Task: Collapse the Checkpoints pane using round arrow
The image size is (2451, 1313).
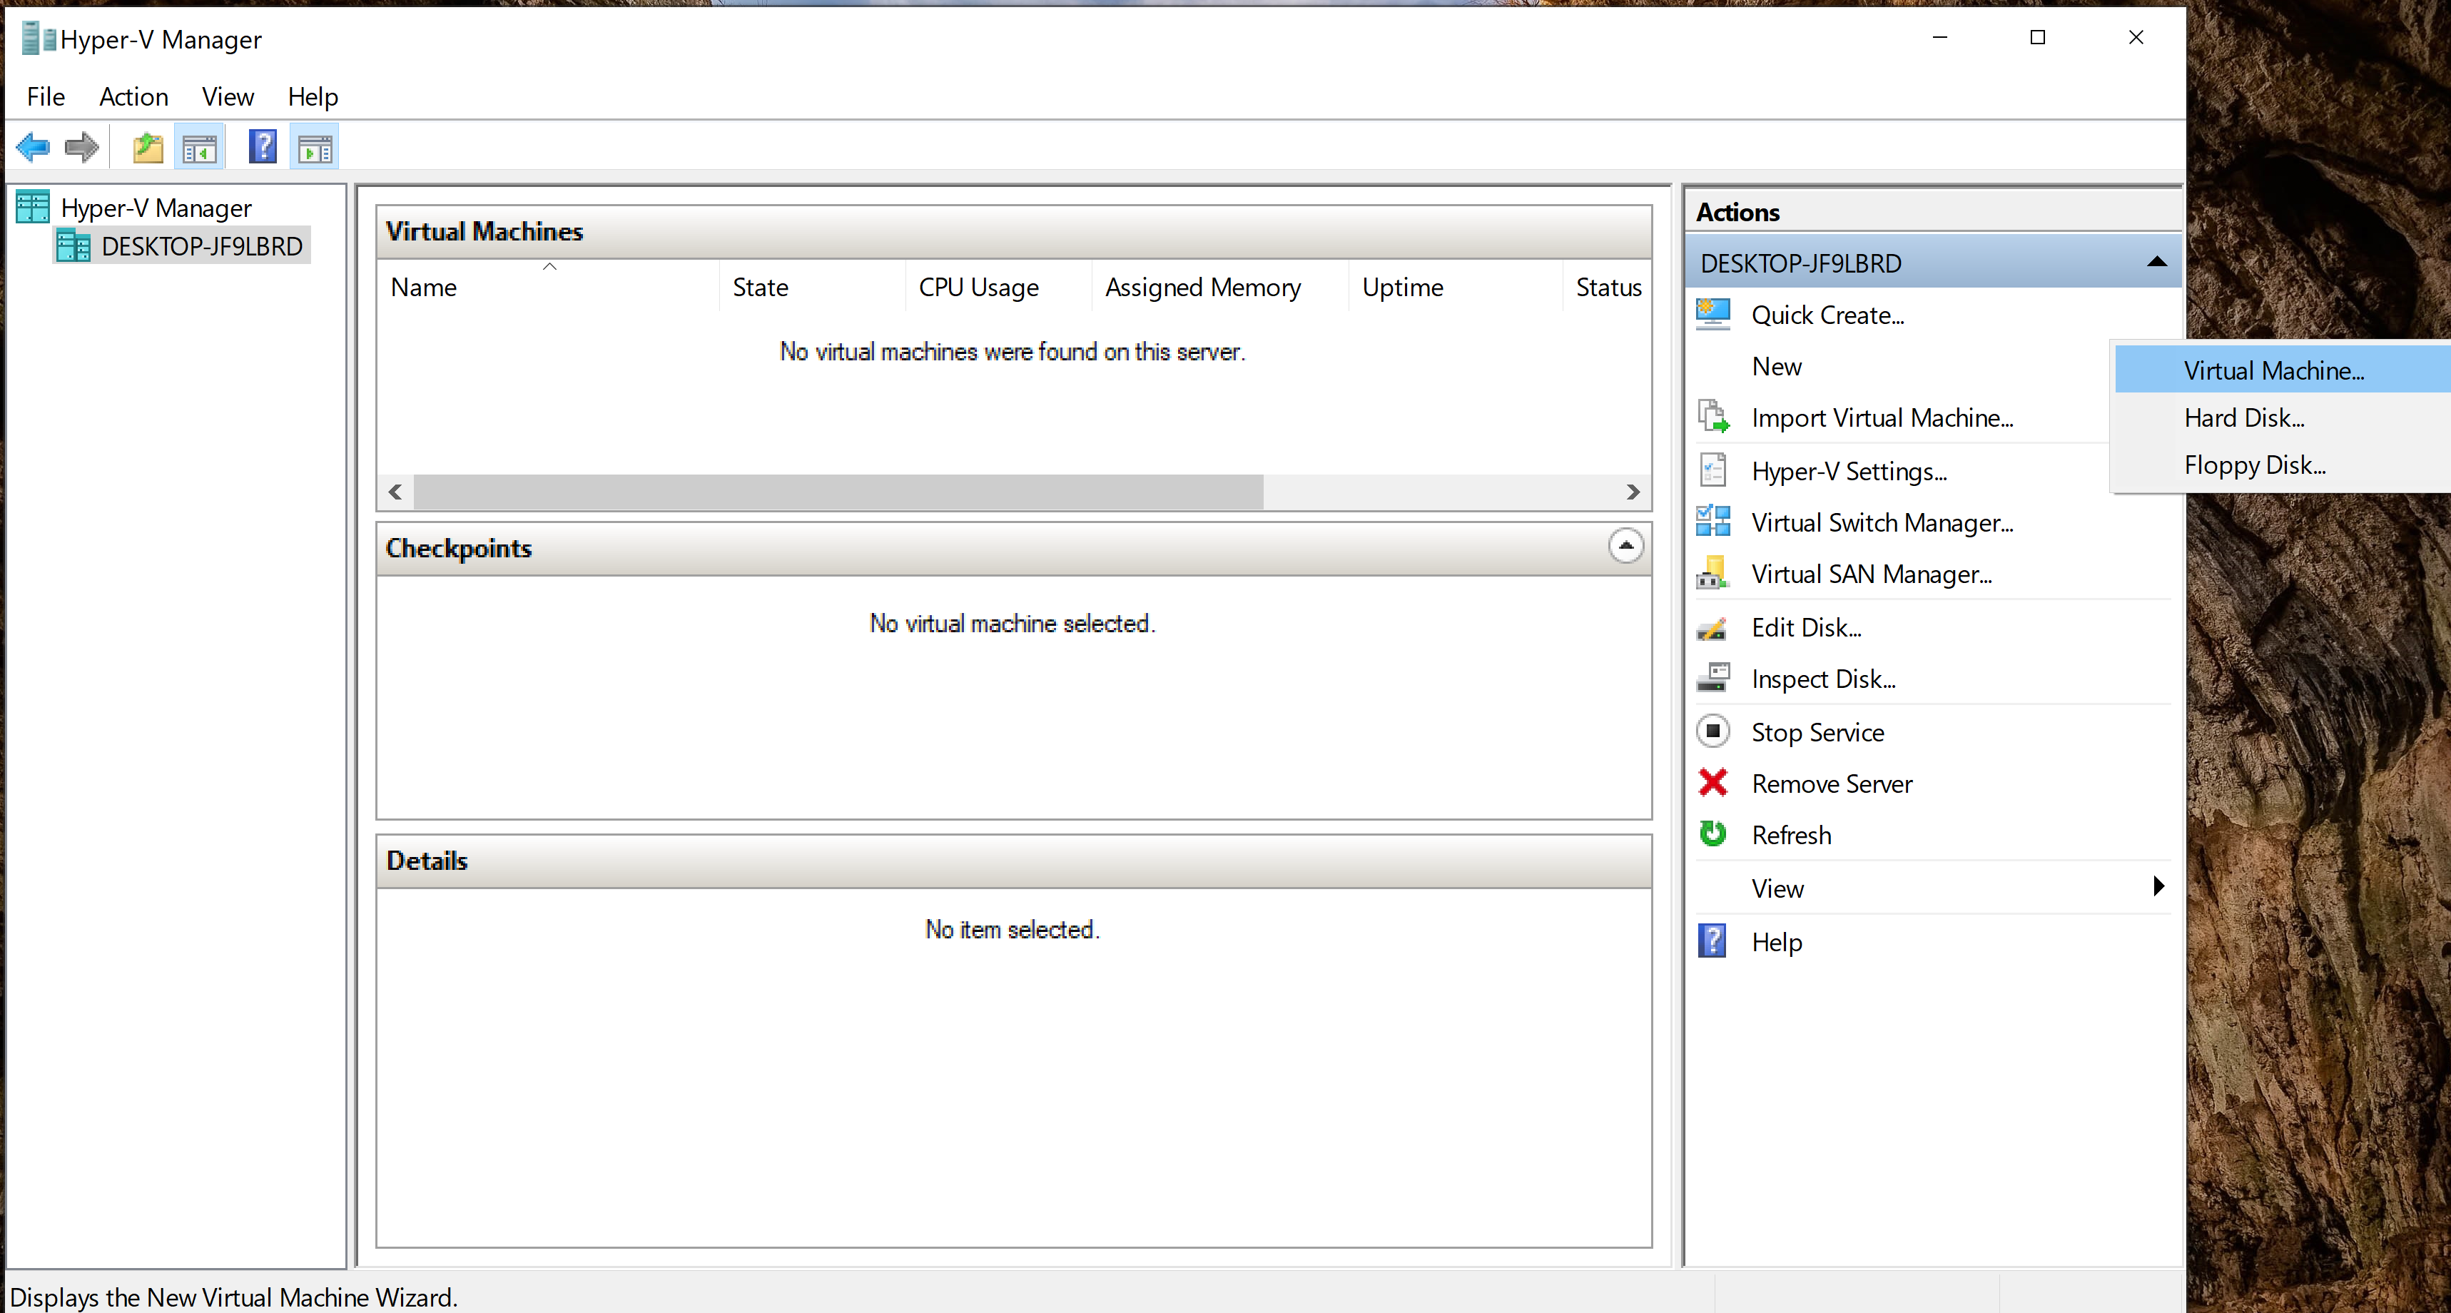Action: coord(1625,546)
